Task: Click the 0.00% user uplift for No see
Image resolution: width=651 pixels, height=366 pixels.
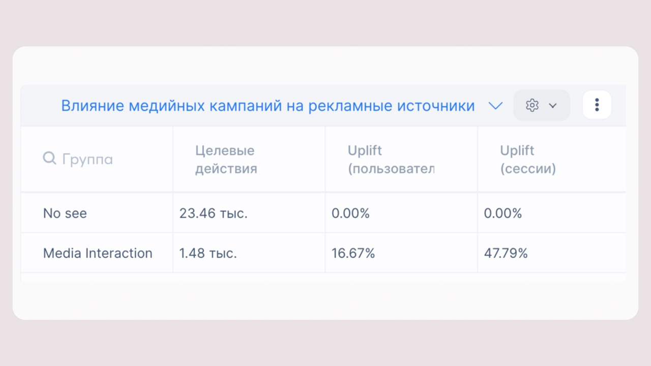Action: [x=350, y=213]
